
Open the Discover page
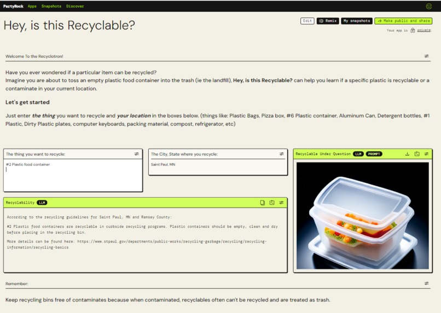(x=75, y=6)
